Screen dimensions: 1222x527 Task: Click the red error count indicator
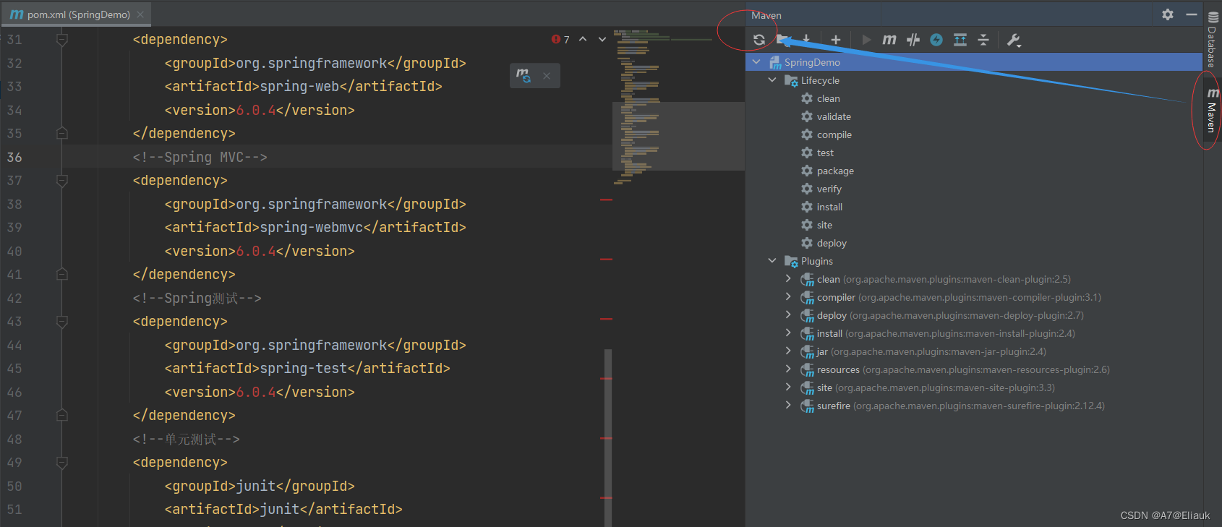pyautogui.click(x=560, y=39)
